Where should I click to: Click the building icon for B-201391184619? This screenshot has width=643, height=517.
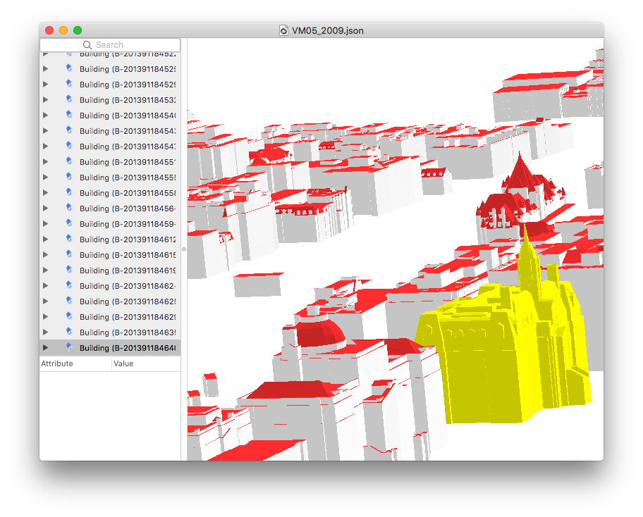click(69, 270)
